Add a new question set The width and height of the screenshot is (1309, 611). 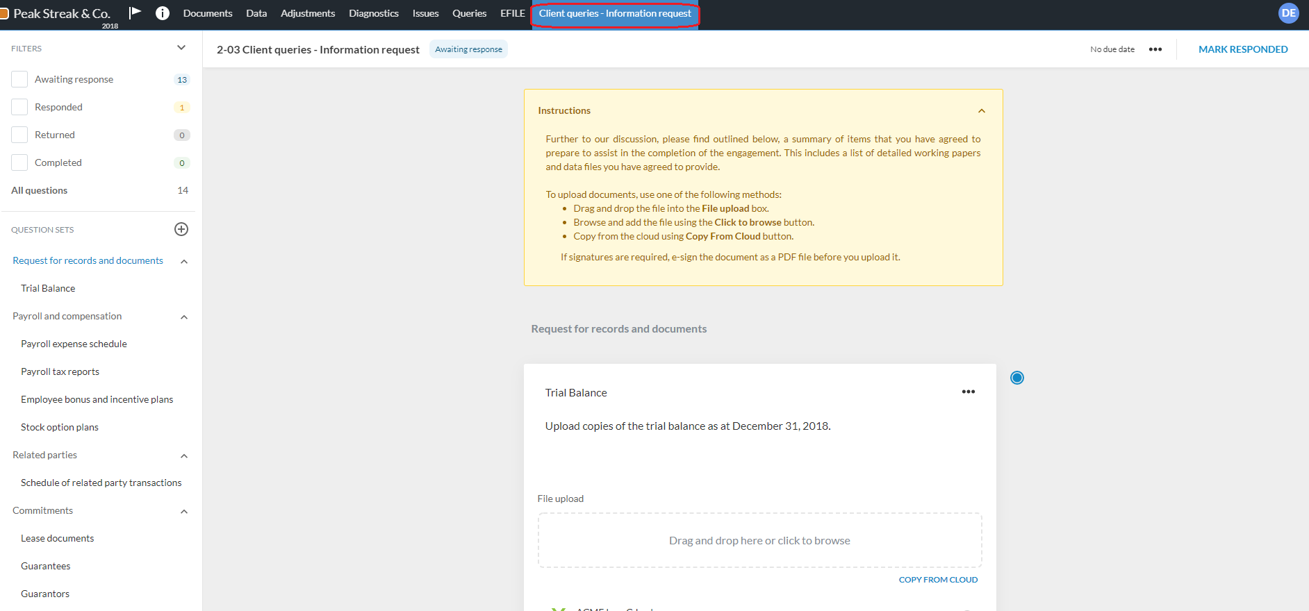click(181, 229)
